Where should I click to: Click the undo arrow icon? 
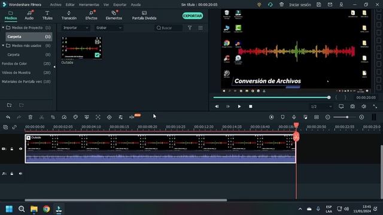(8, 117)
